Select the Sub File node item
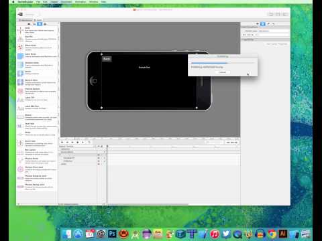This screenshot has height=241, width=322. [x=37, y=39]
